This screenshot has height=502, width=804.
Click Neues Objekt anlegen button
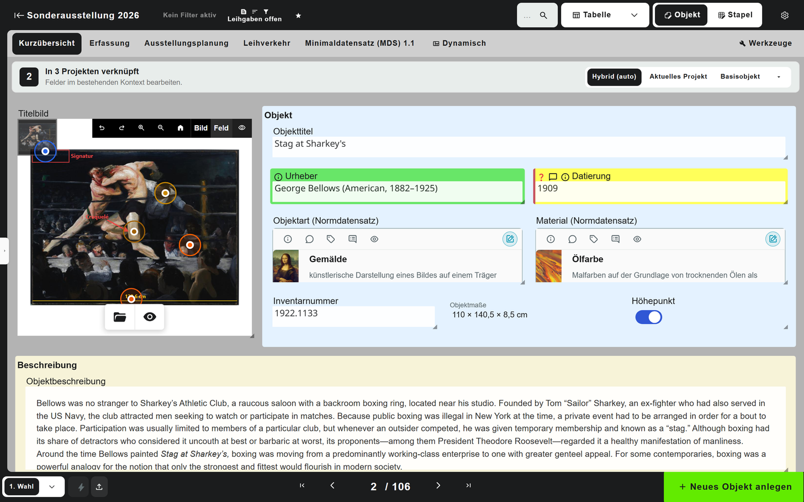(734, 487)
